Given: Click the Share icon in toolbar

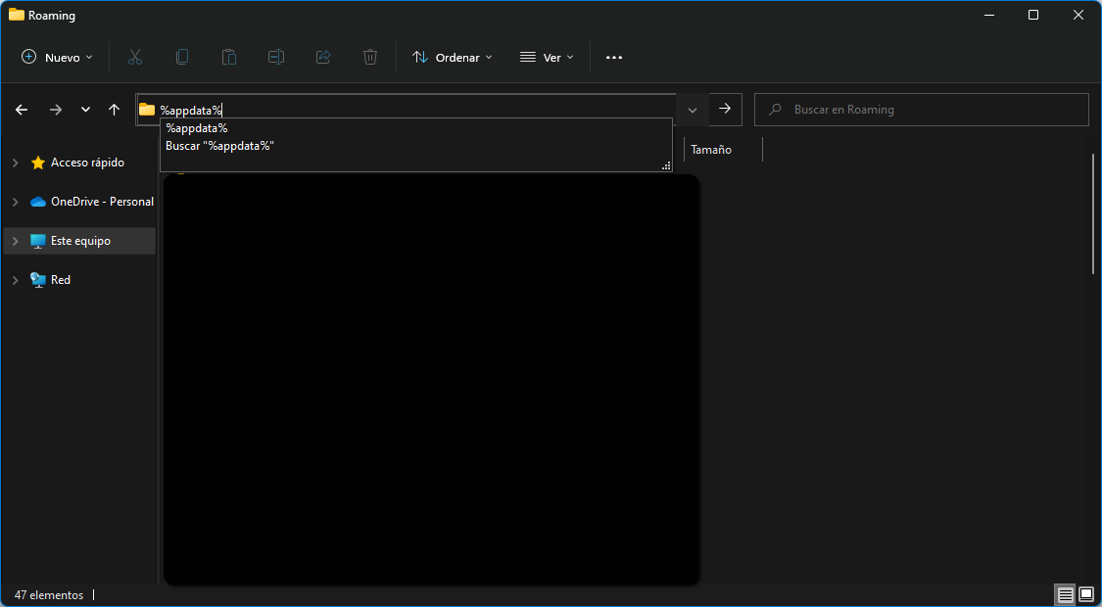Looking at the screenshot, I should click(x=323, y=58).
